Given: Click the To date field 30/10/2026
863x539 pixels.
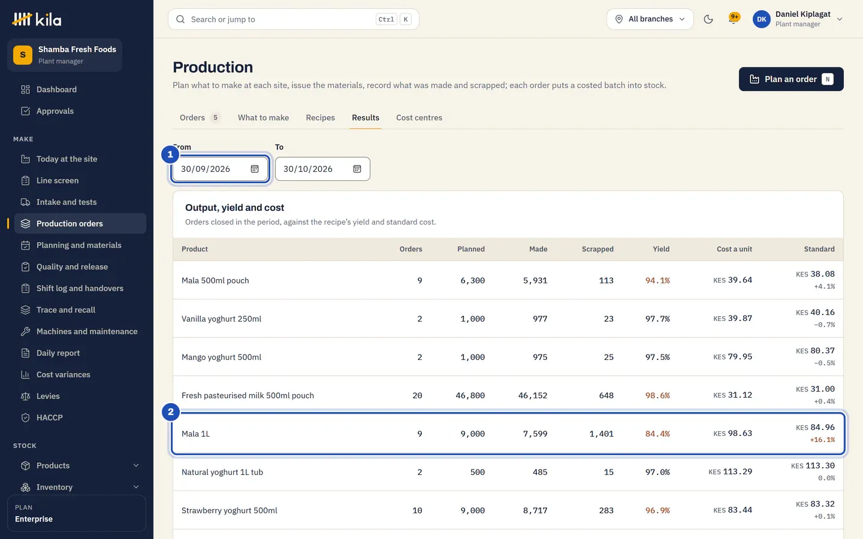Looking at the screenshot, I should 322,169.
